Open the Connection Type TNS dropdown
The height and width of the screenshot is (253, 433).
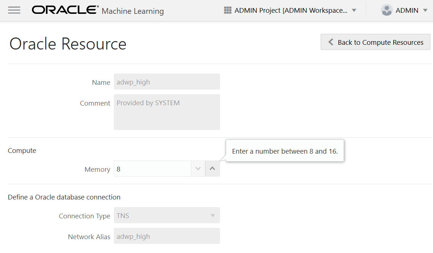167,215
